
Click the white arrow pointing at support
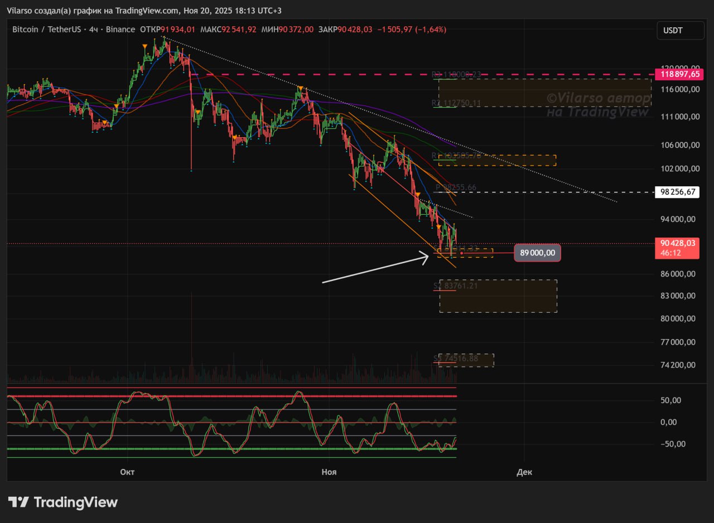point(375,268)
